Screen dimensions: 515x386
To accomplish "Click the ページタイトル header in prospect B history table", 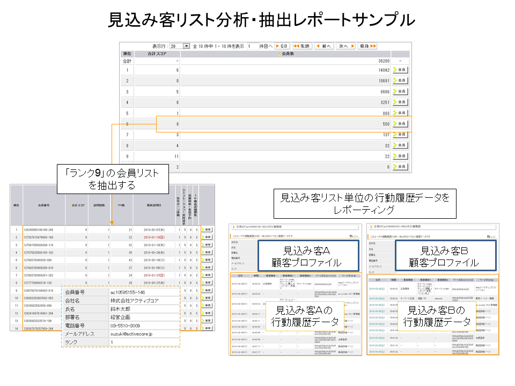I will coord(486,280).
